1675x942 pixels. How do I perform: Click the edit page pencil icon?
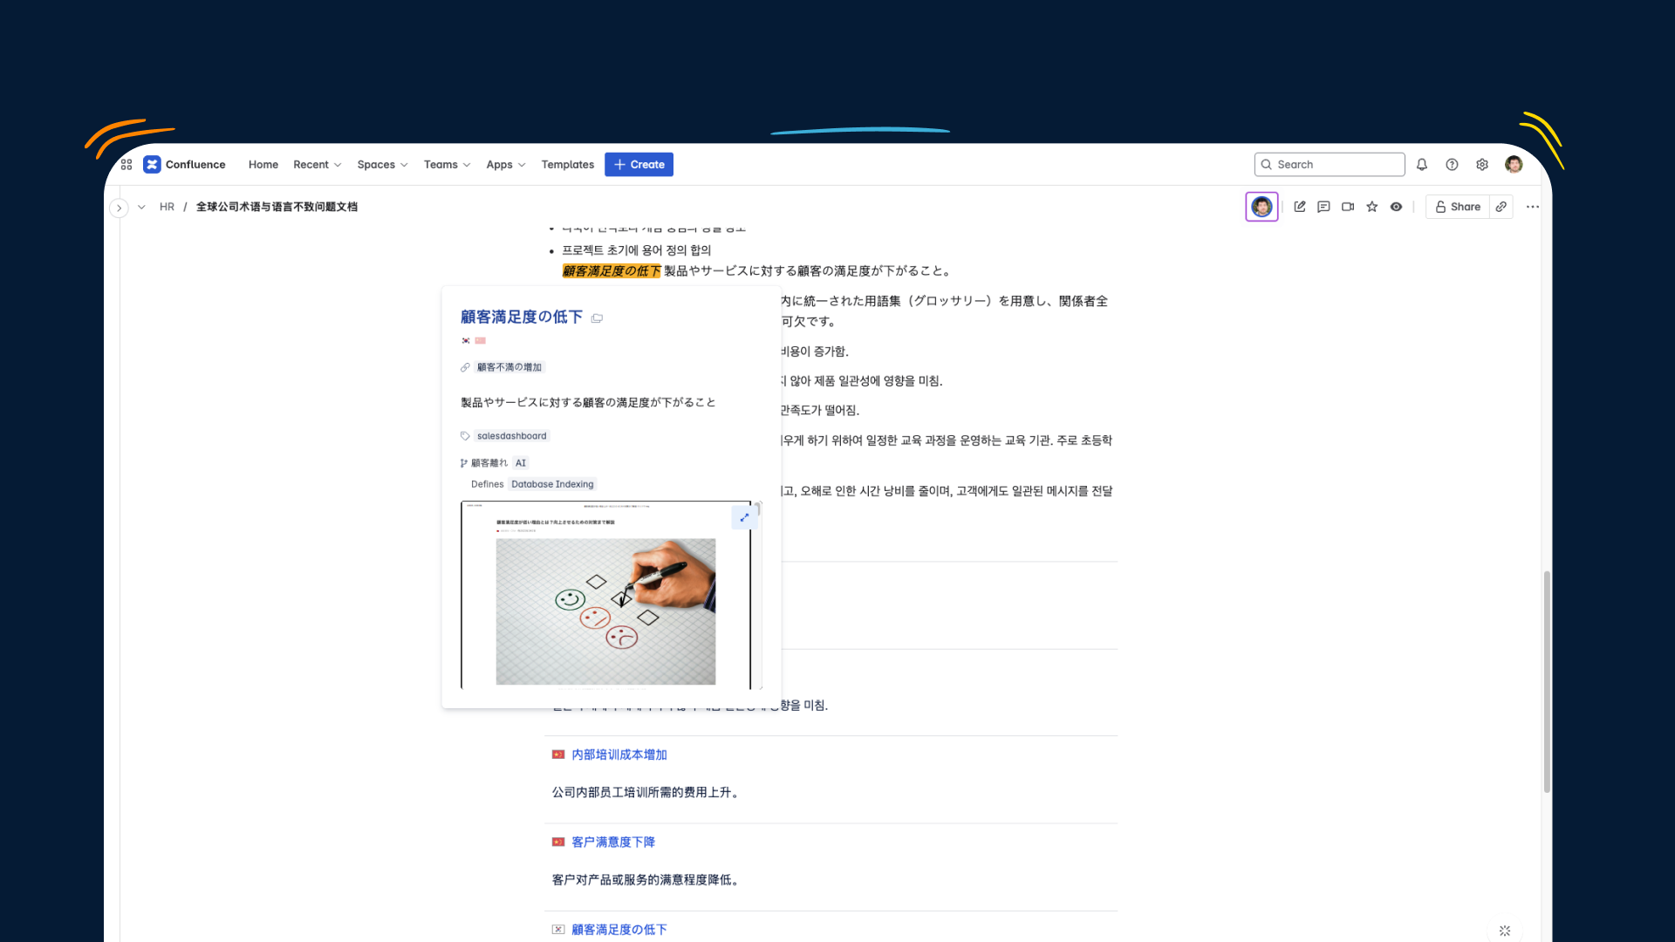click(x=1300, y=207)
